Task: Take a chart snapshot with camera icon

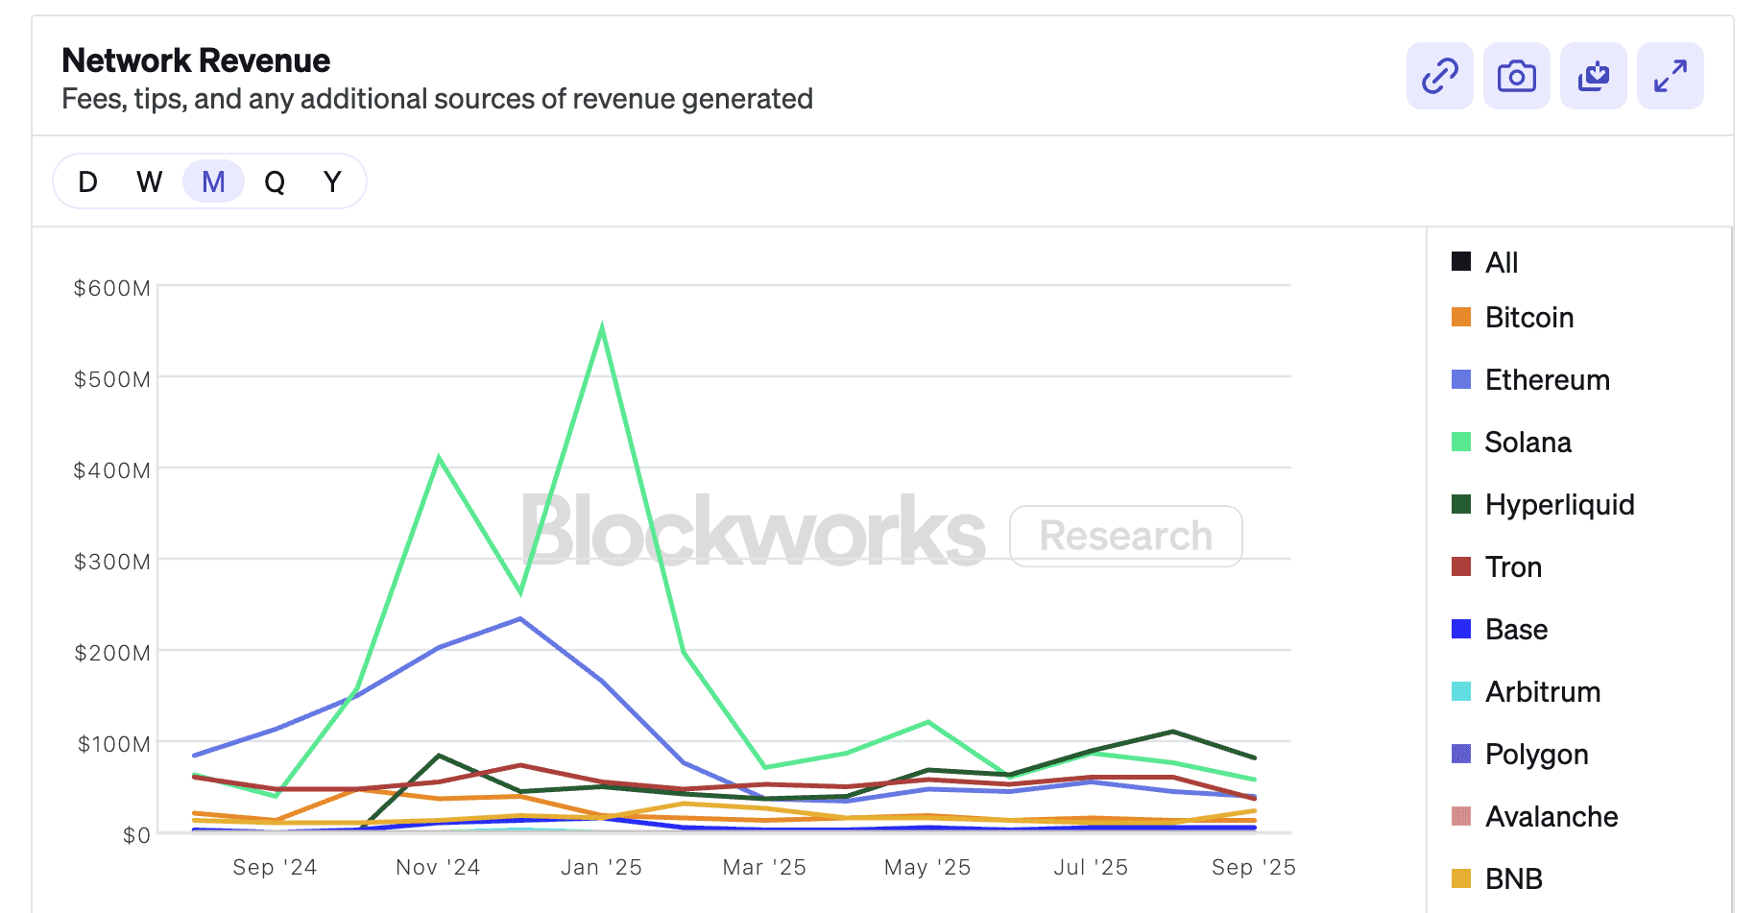Action: pos(1516,76)
